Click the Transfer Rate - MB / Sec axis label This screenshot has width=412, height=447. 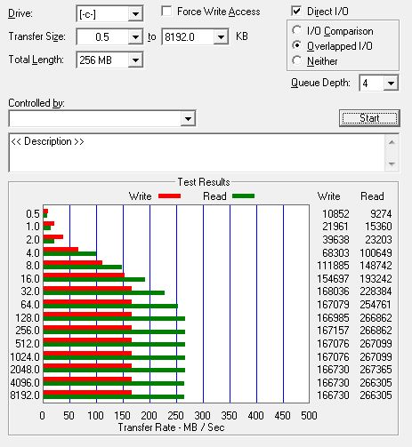click(x=171, y=427)
